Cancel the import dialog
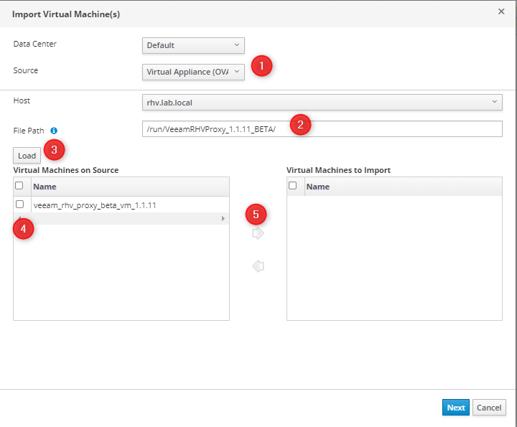The height and width of the screenshot is (427, 517). click(489, 408)
